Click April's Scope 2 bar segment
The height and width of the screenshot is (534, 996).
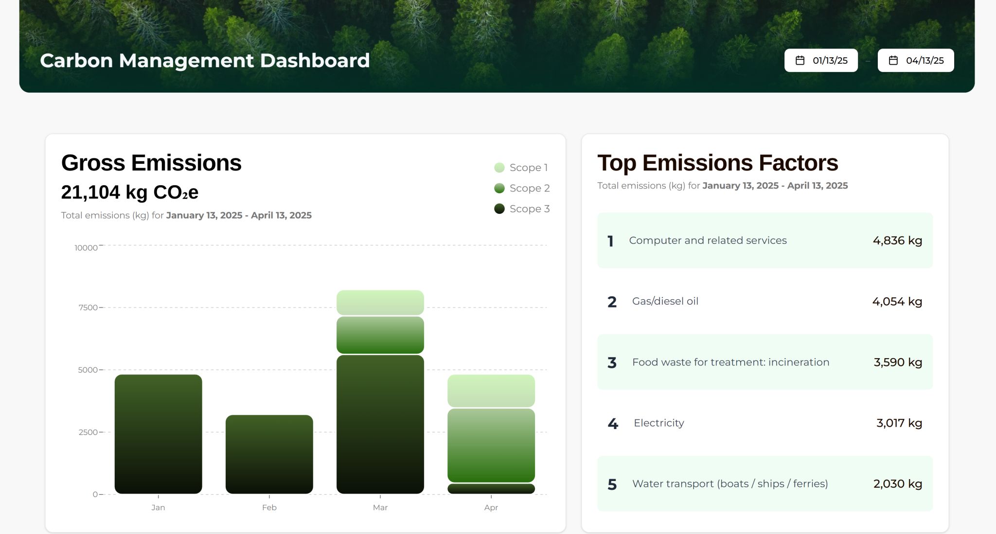491,445
